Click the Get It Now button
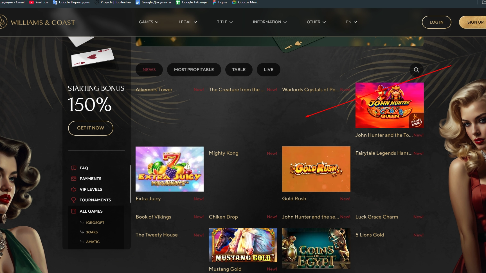486x273 pixels. tap(91, 128)
